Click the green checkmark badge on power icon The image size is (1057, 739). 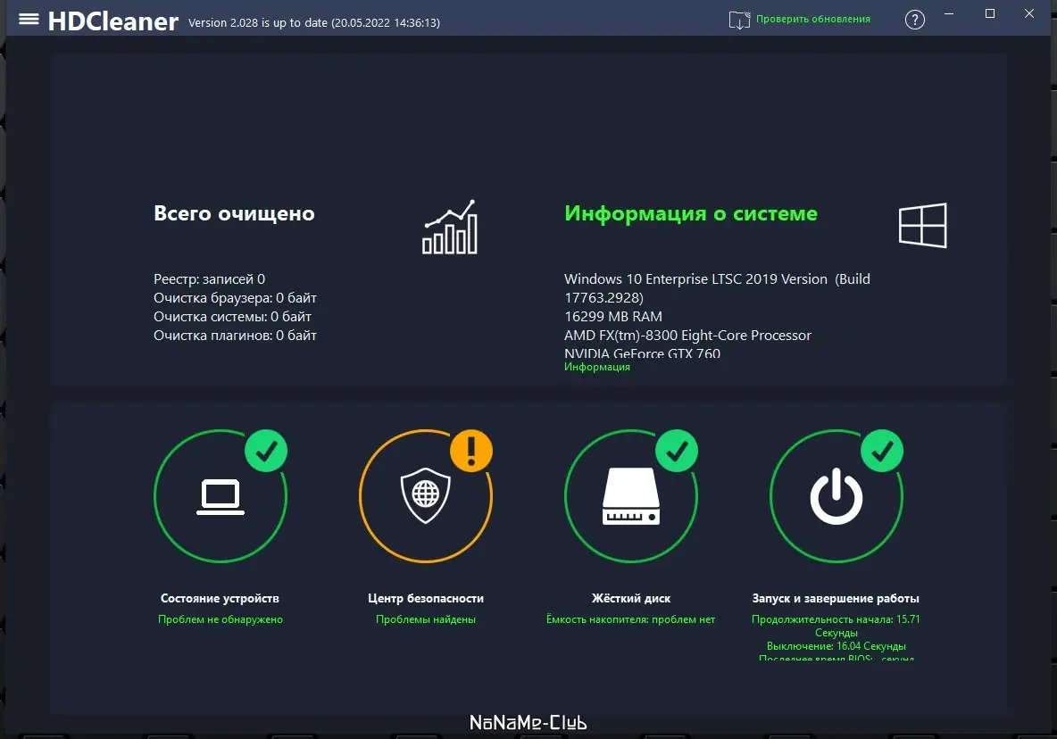[882, 451]
